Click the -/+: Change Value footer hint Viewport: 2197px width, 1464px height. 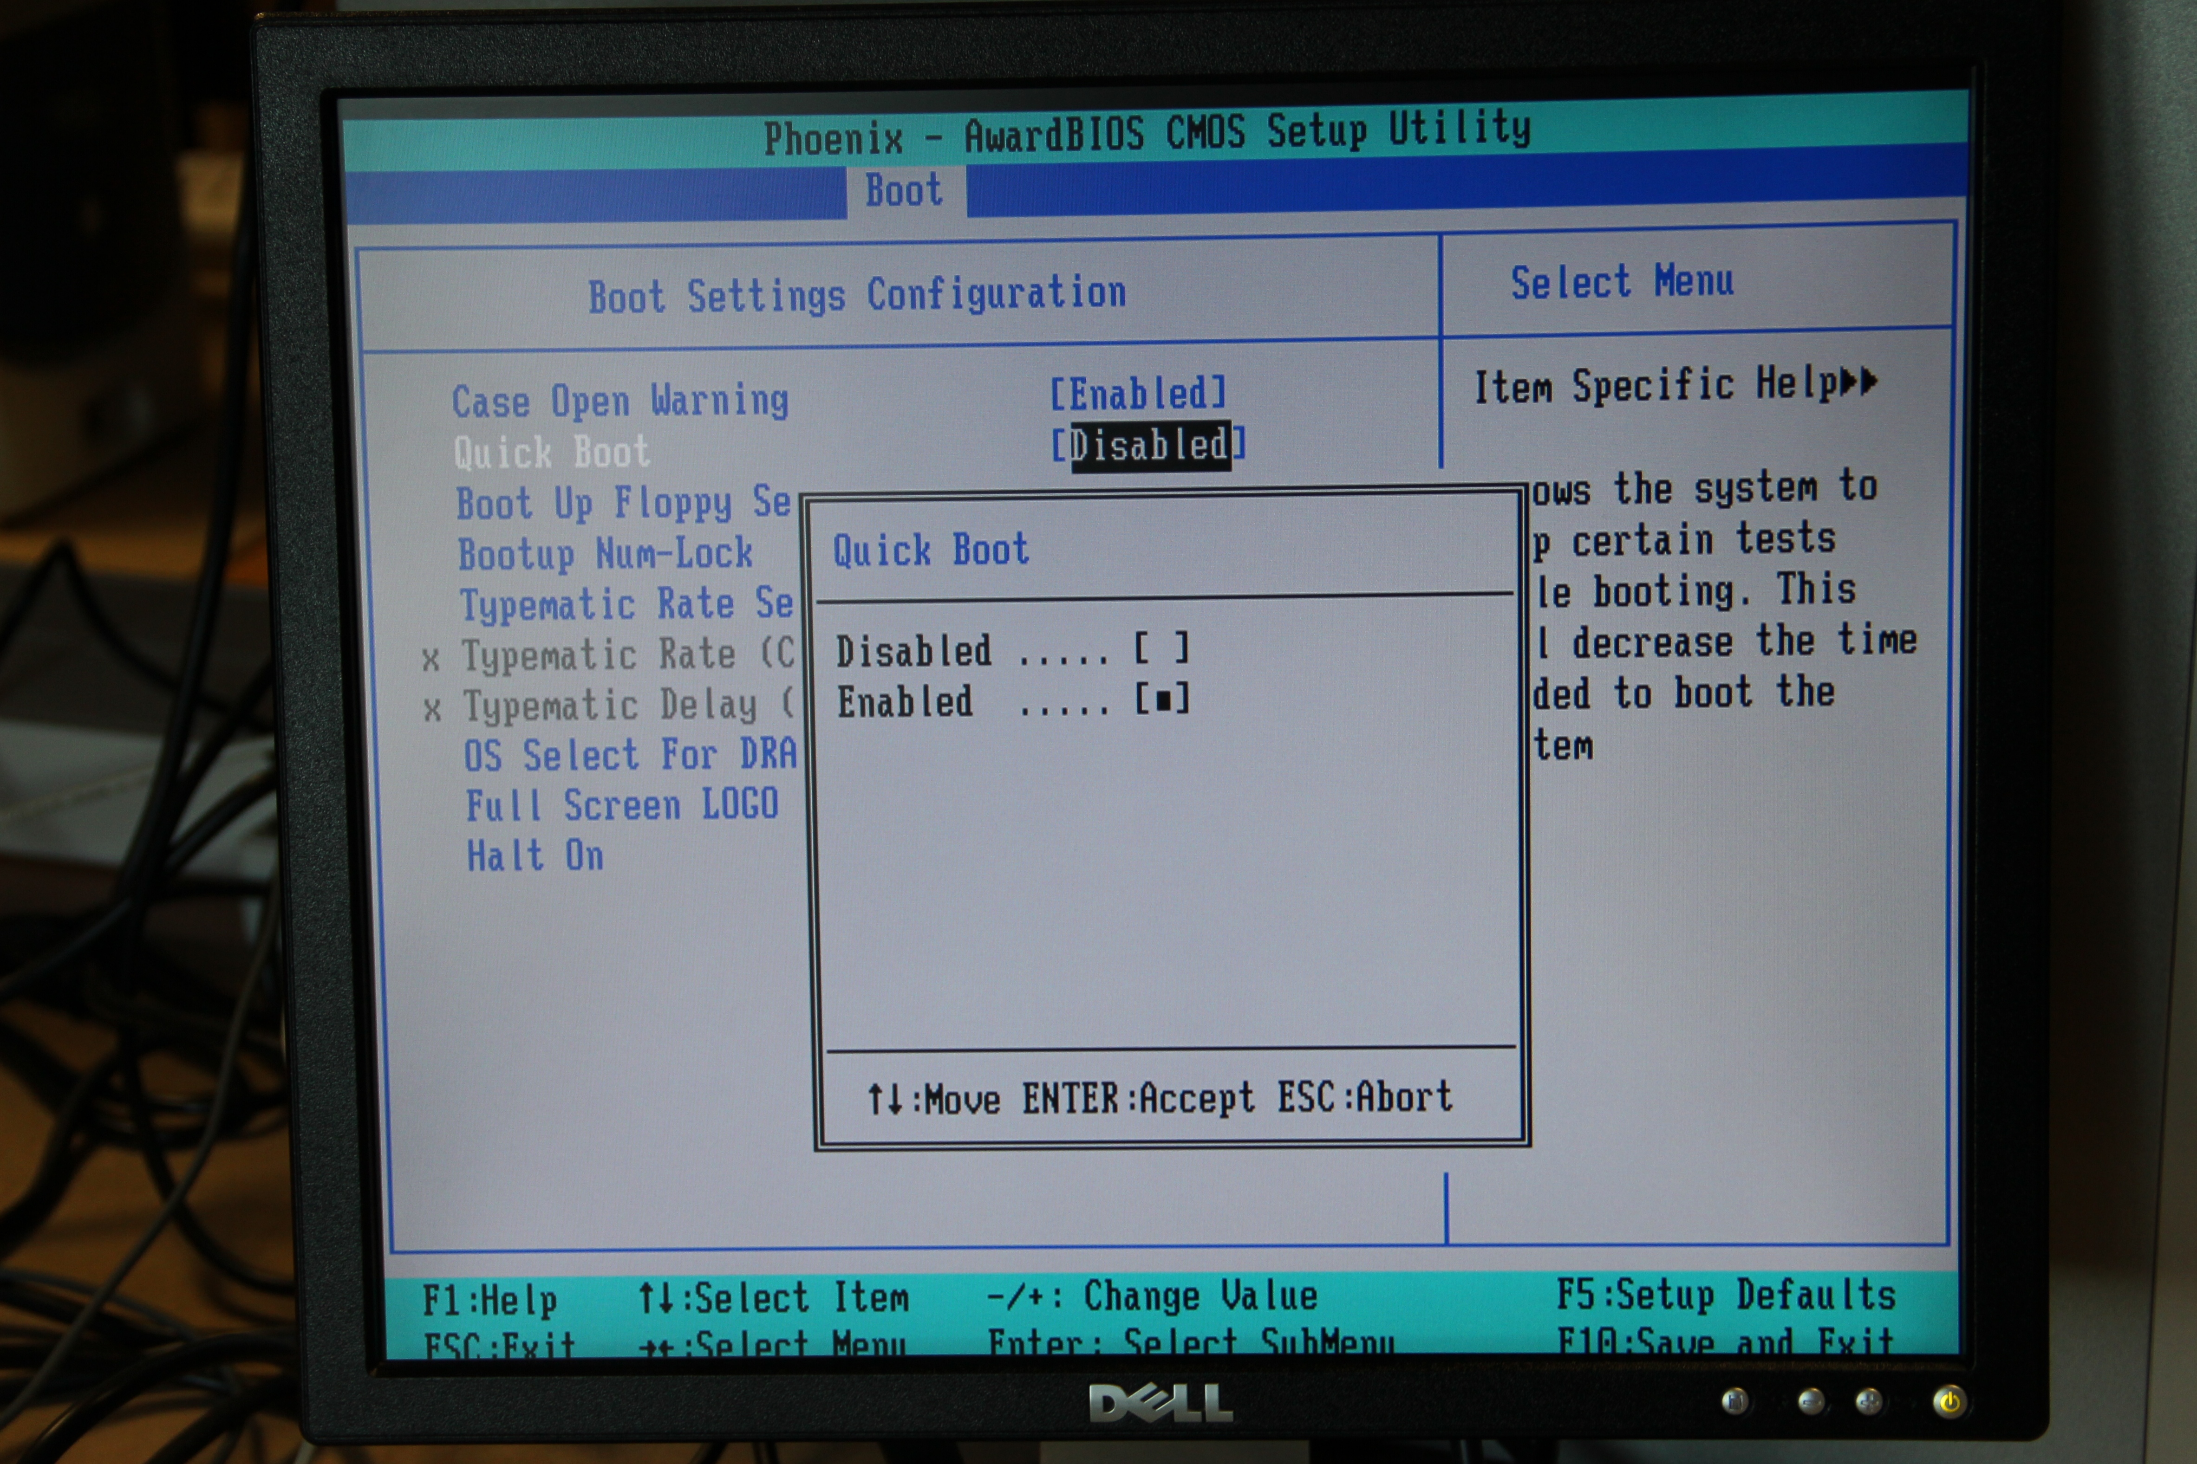(x=1153, y=1297)
